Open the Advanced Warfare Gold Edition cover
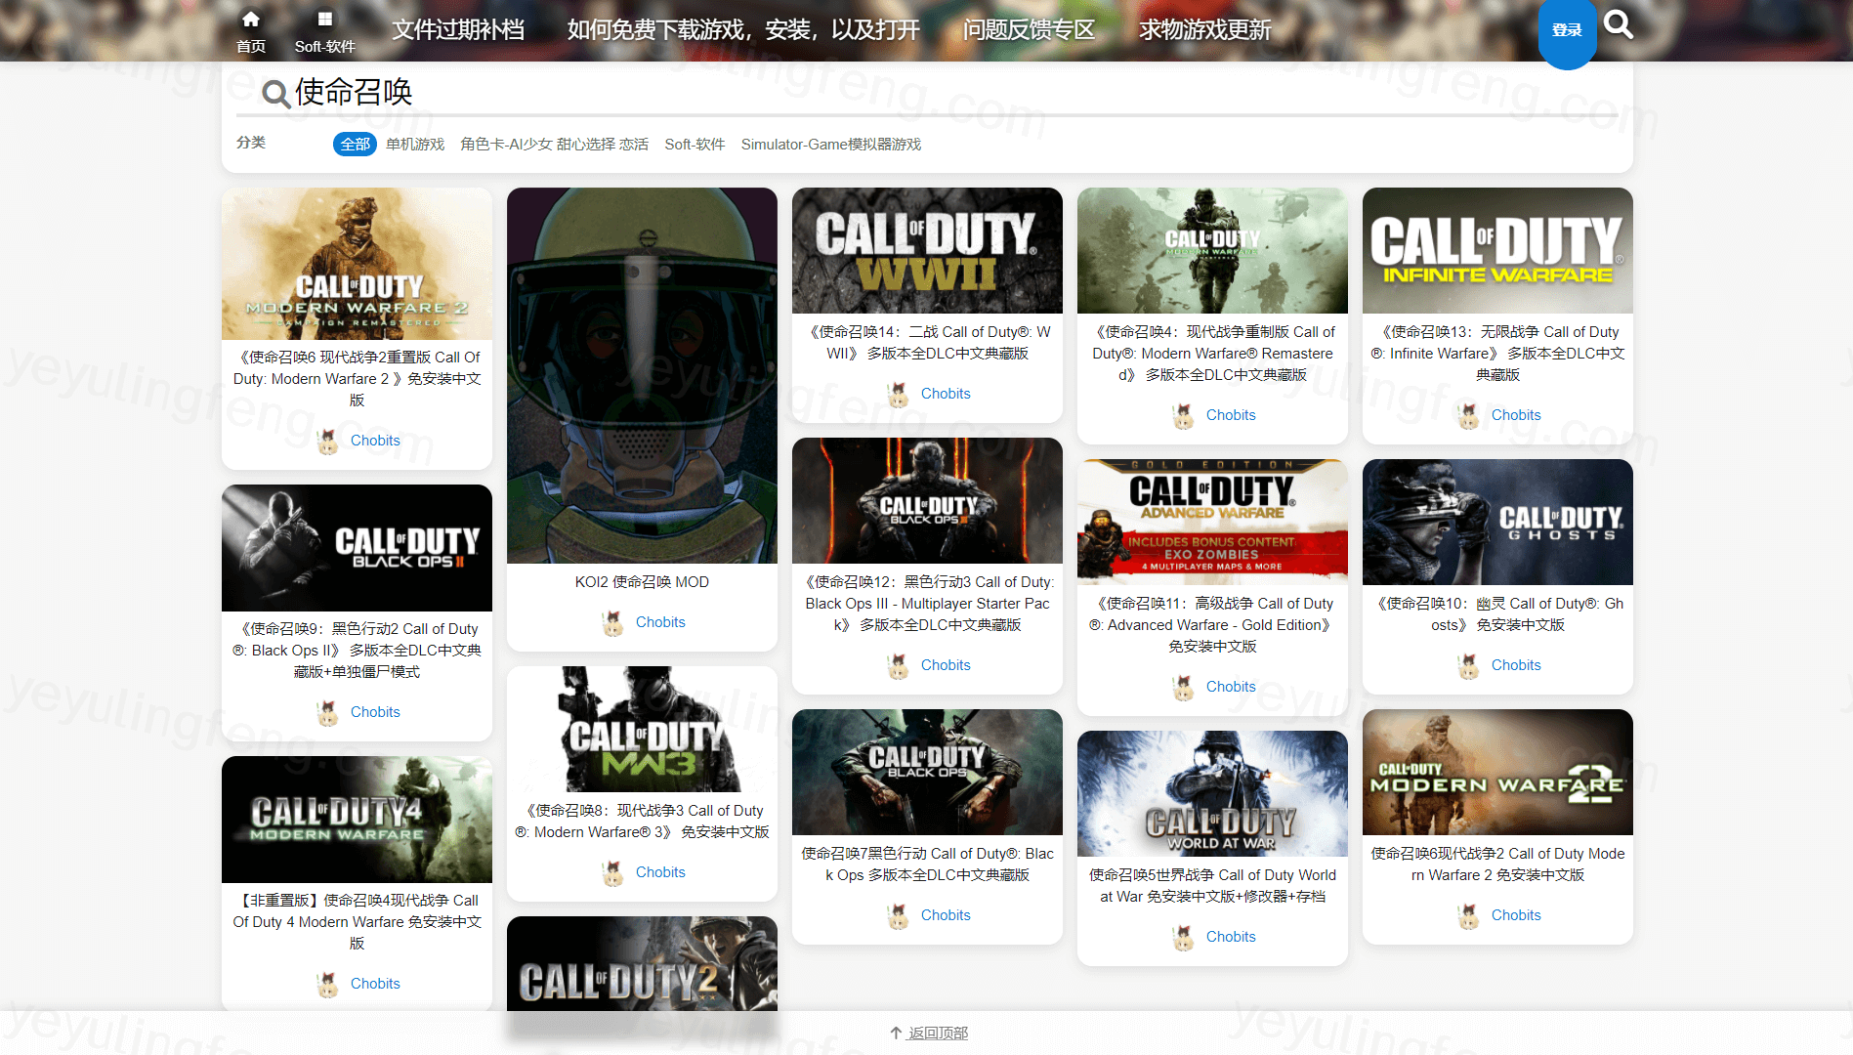Viewport: 1853px width, 1055px height. click(1213, 523)
